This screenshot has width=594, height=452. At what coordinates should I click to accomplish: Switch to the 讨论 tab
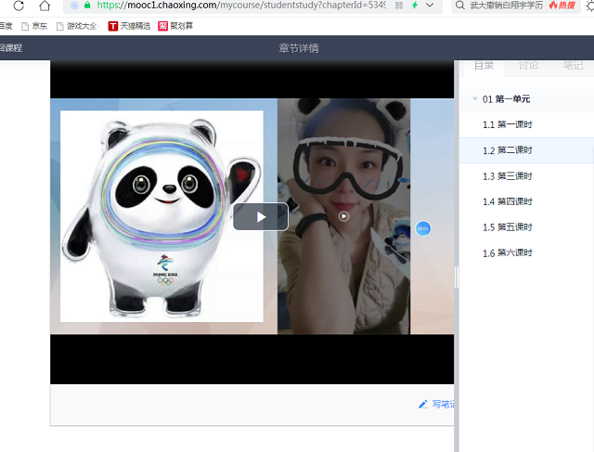(528, 66)
